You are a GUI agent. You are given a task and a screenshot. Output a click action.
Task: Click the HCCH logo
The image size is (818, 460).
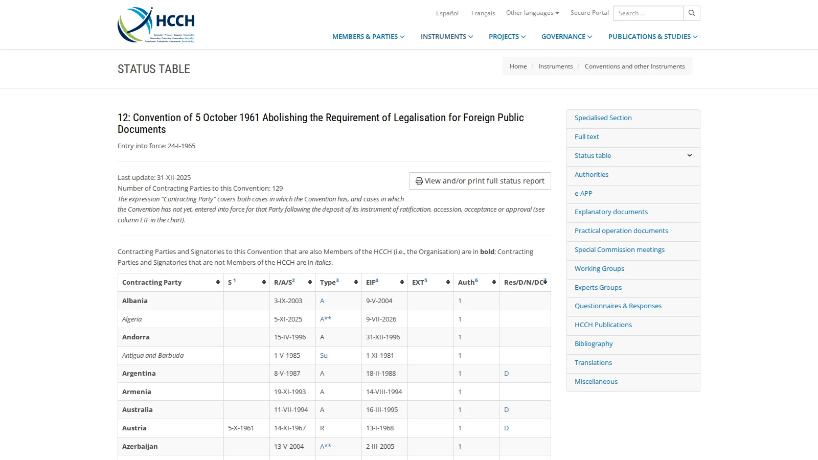pos(156,25)
